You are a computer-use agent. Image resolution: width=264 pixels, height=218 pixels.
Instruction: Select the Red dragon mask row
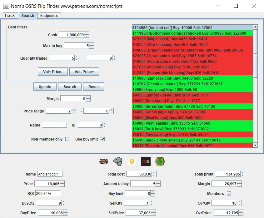click(x=192, y=62)
